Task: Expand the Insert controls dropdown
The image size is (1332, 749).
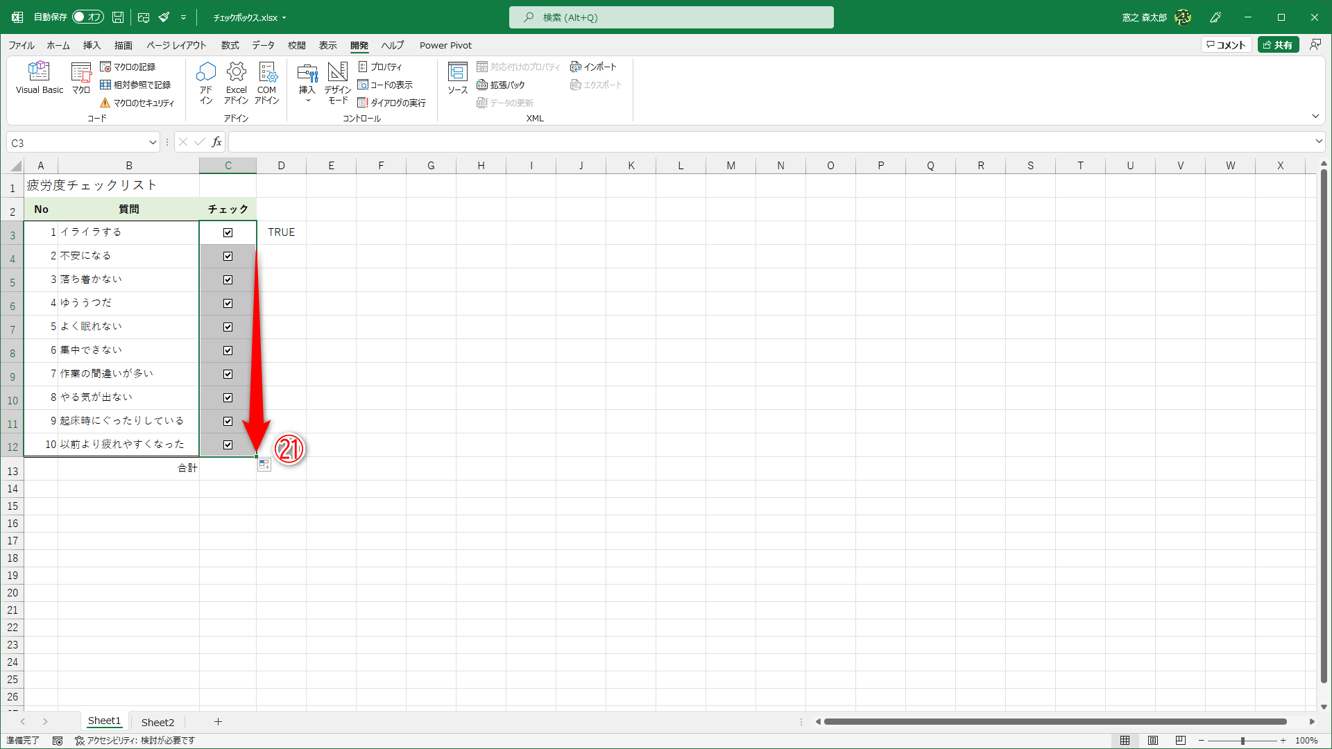Action: 307,100
